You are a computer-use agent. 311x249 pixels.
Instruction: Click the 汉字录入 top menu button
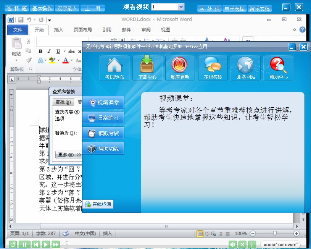pyautogui.click(x=67, y=8)
